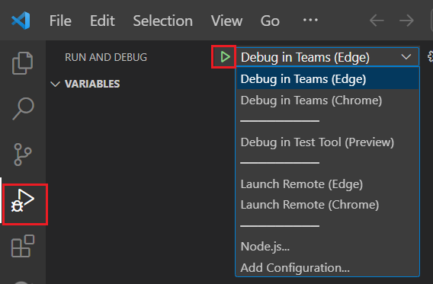Choose Launch Remote (Chrome) configuration

coord(328,205)
